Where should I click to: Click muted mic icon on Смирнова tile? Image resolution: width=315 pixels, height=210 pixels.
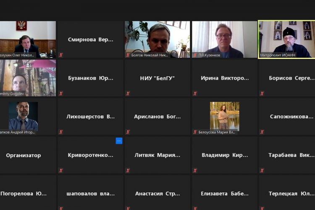click(61, 55)
